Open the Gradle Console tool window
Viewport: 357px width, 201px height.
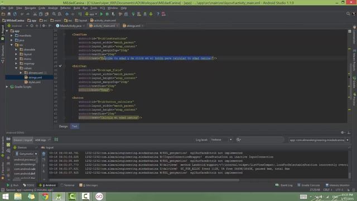click(308, 185)
